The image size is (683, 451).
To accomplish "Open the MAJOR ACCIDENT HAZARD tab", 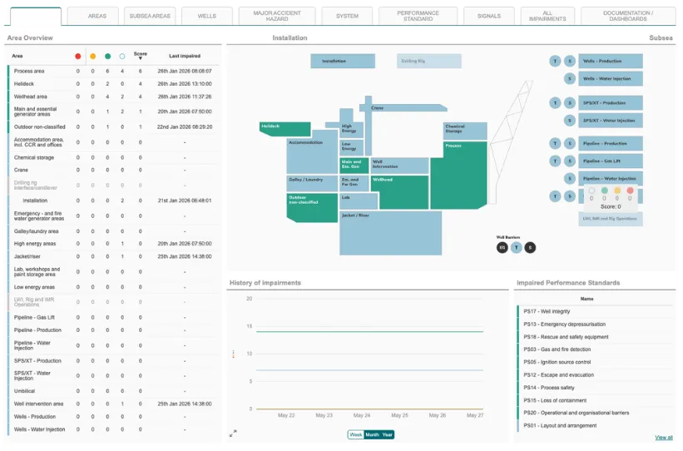I will coord(277,16).
